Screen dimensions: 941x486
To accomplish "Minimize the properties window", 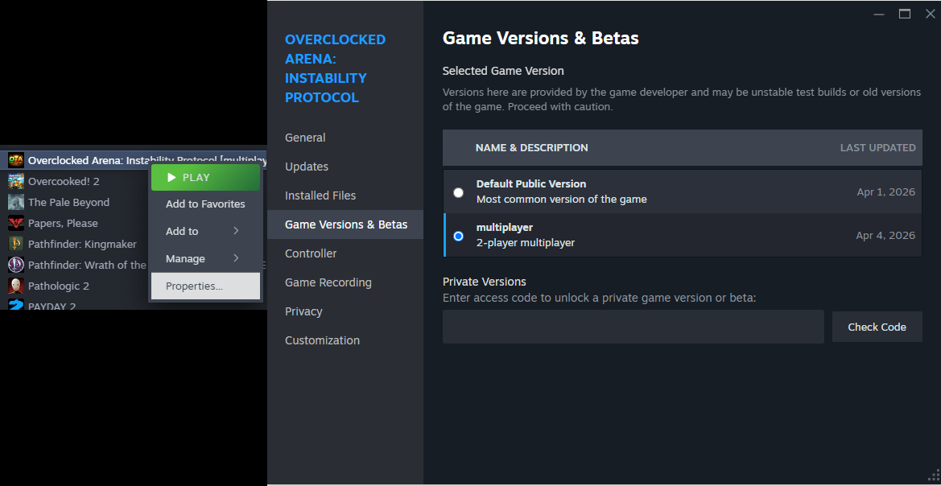I will point(879,14).
